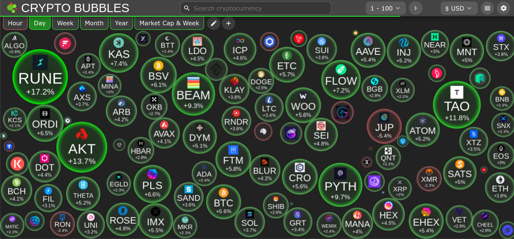
Task: Select the PLS bubble
Action: (x=152, y=184)
